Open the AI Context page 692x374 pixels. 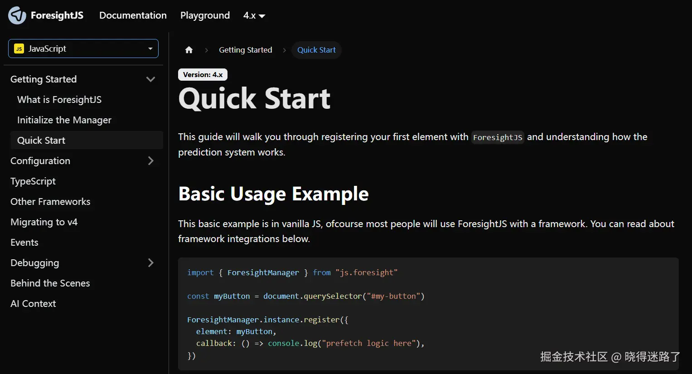(33, 304)
